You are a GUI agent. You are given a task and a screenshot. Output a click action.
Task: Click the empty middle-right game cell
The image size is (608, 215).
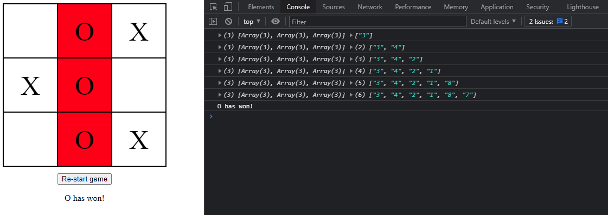[x=139, y=85]
